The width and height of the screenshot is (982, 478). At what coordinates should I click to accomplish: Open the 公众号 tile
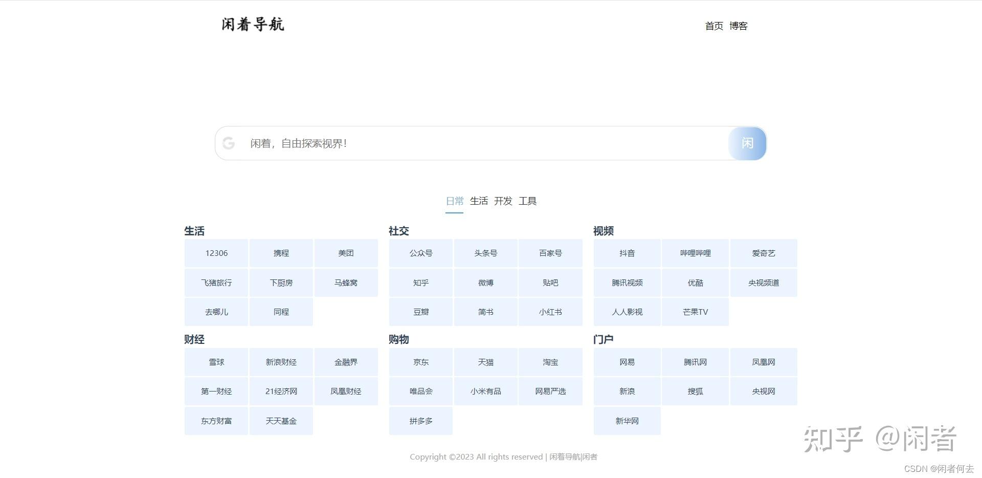(x=421, y=253)
